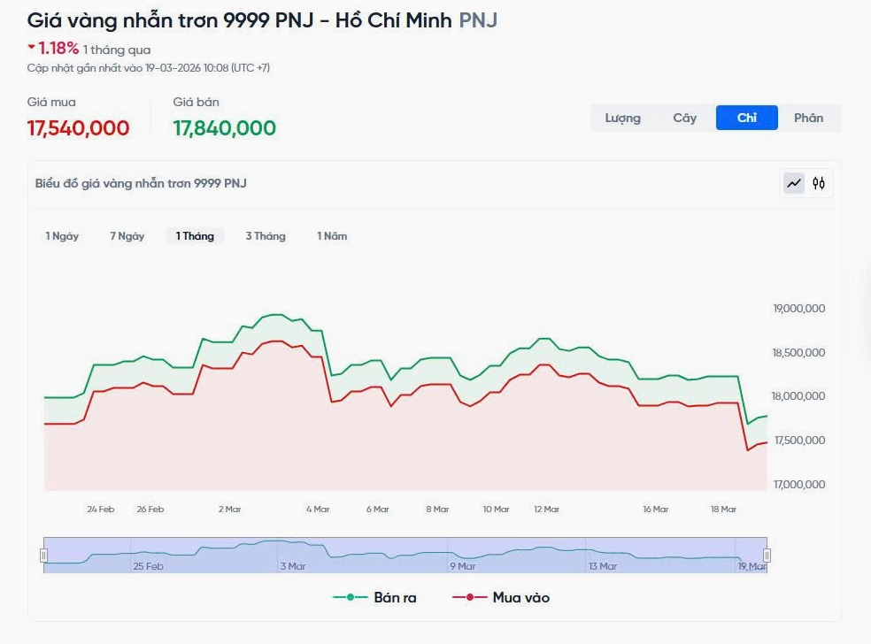Viewport: 871px width, 644px height.
Task: Toggle visibility of the Bán ra series
Action: click(382, 598)
